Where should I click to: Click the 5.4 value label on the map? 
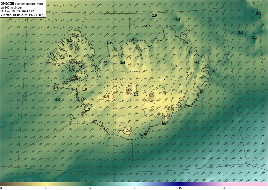(x=258, y=13)
